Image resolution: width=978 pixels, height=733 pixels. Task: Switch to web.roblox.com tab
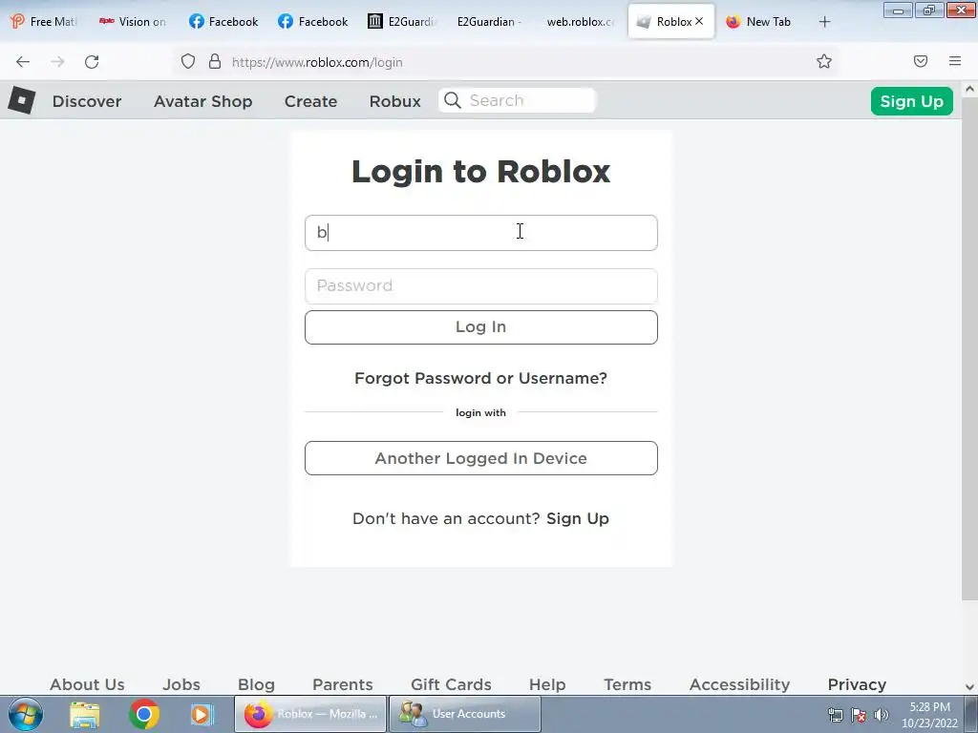point(580,22)
